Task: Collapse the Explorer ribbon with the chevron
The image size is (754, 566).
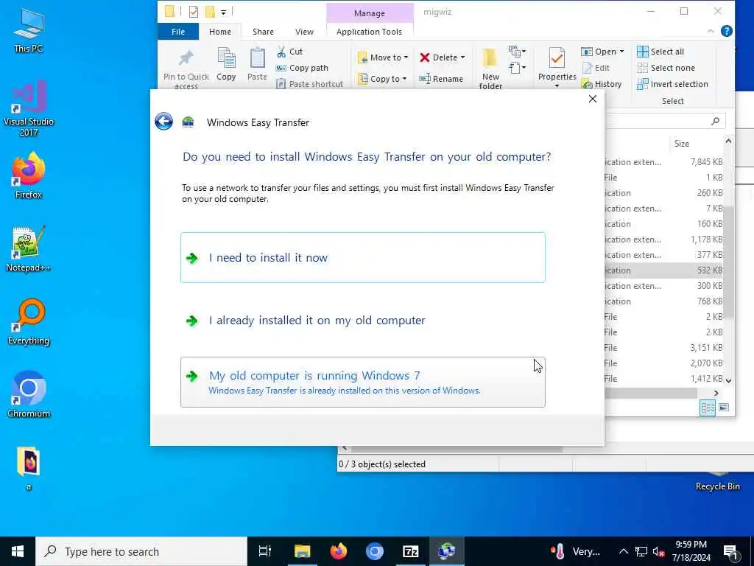Action: (711, 31)
